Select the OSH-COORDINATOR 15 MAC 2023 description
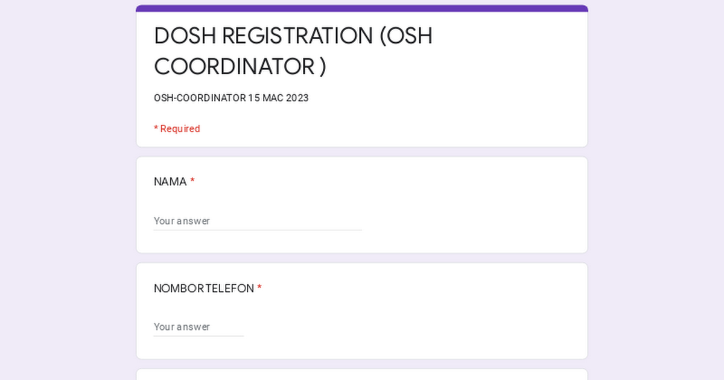This screenshot has width=724, height=380. pos(231,98)
